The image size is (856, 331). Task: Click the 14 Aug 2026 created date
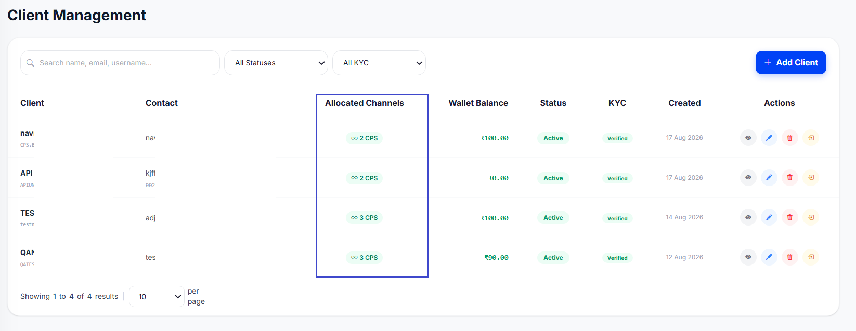pyautogui.click(x=684, y=217)
